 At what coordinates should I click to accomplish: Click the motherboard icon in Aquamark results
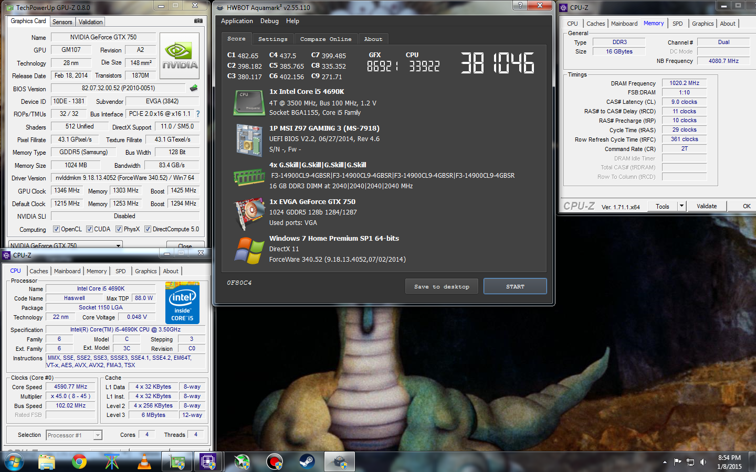tap(249, 140)
